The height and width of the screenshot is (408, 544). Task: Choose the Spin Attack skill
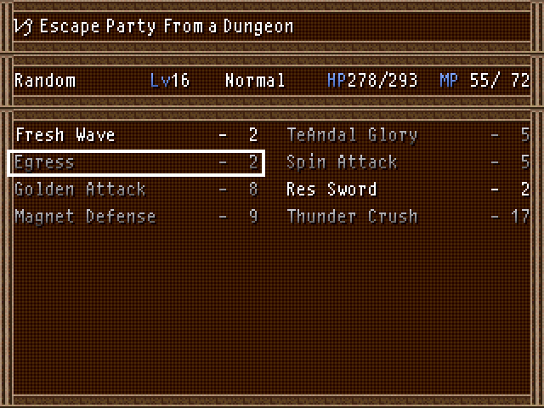pos(408,162)
